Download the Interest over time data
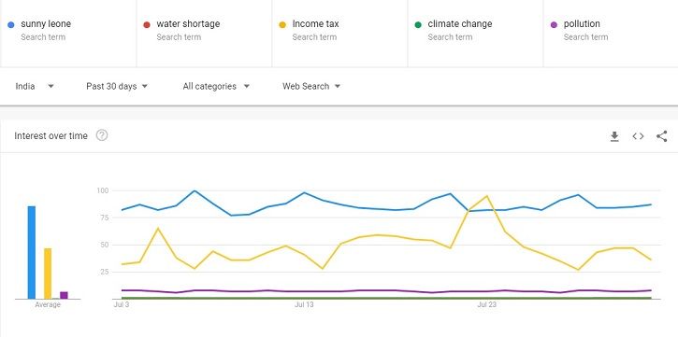Screen dimensions: 678x337 pos(614,136)
